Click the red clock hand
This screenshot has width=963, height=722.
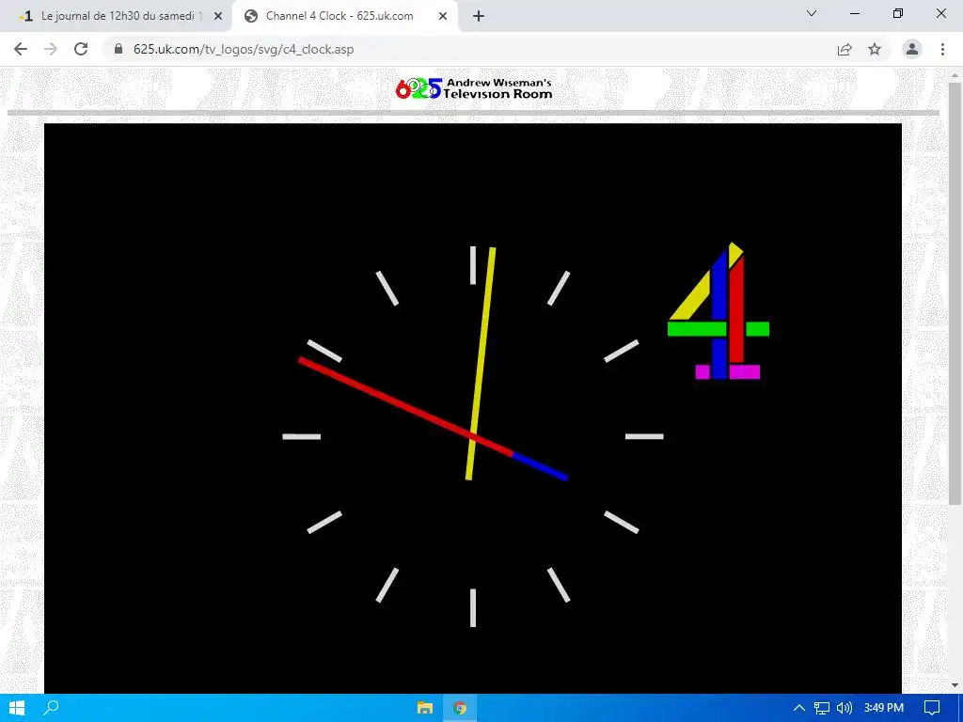(x=405, y=407)
